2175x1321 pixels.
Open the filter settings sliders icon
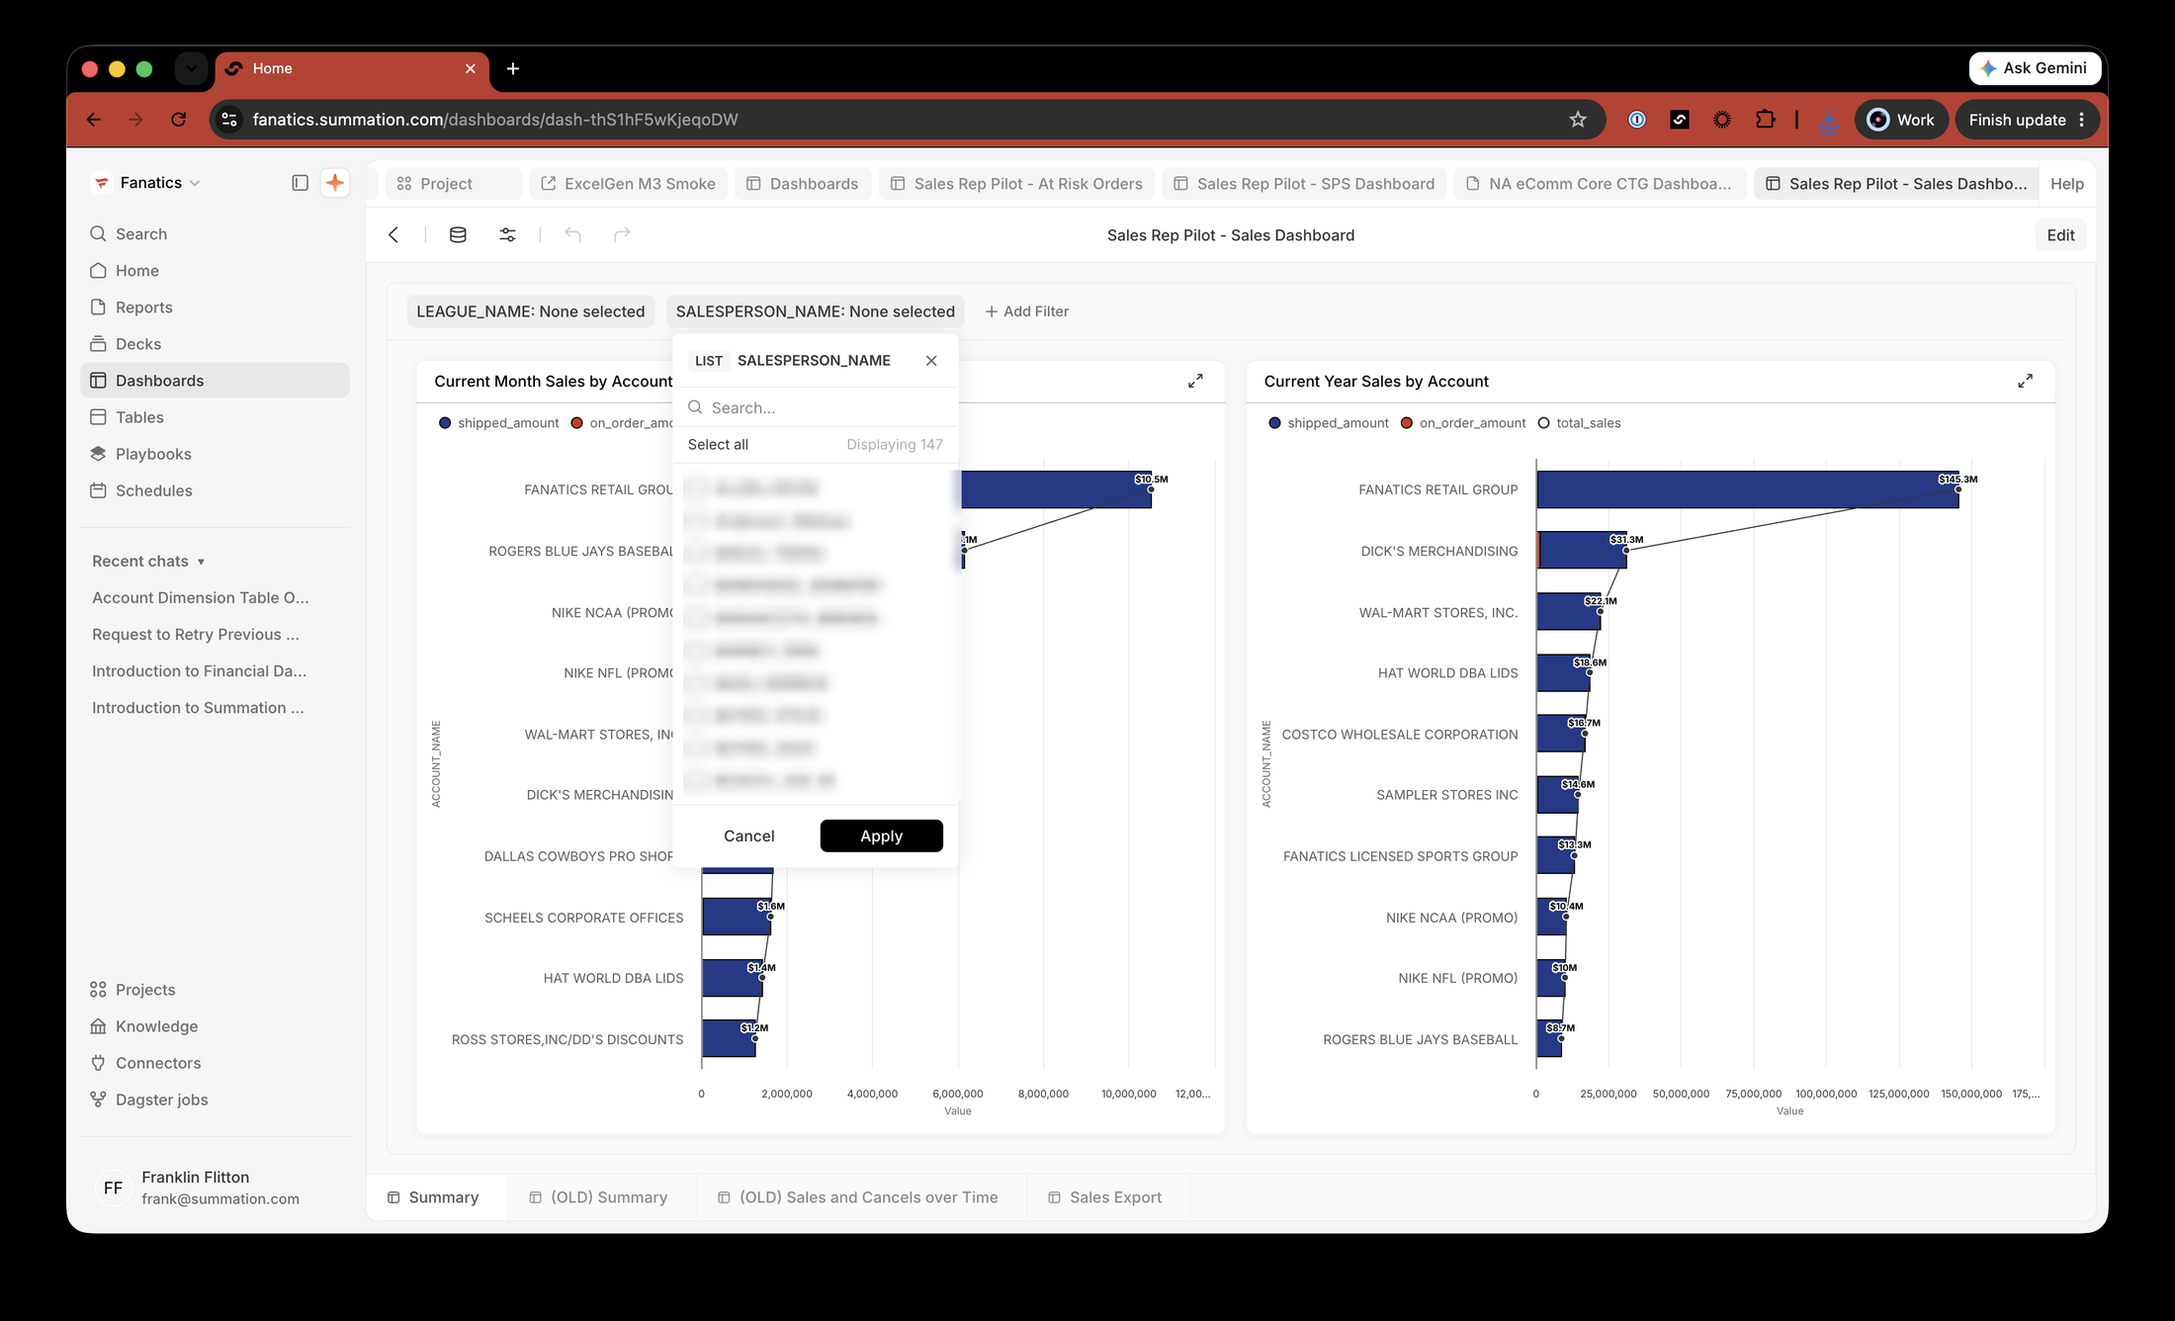tap(507, 234)
